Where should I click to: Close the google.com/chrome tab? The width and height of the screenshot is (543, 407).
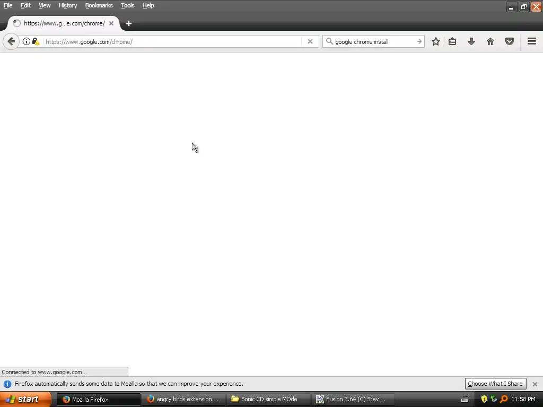(111, 23)
